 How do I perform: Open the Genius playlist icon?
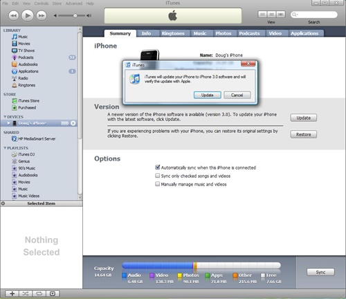click(15, 161)
